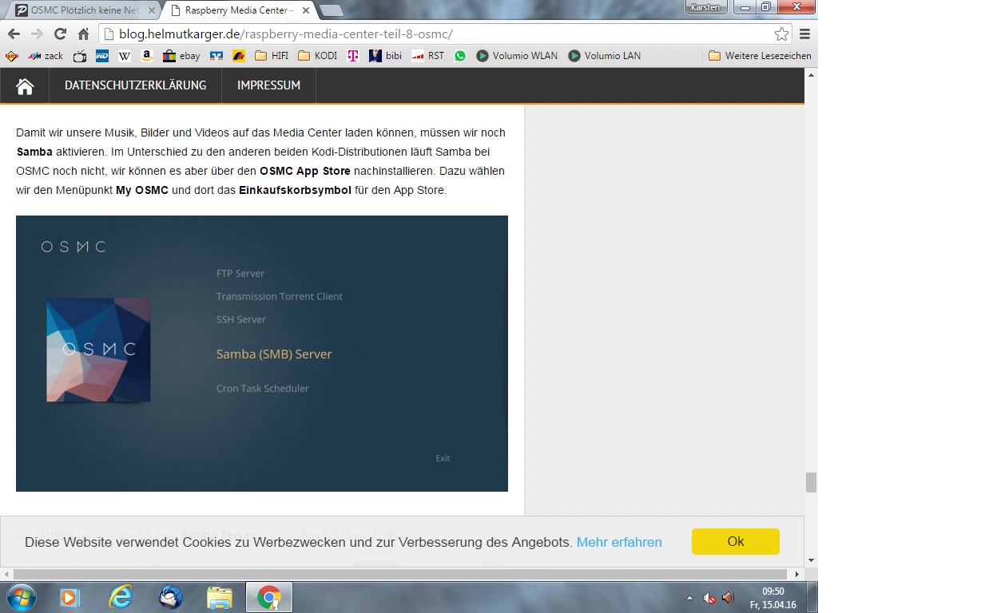981x613 pixels.
Task: Open the Datenschutzerklärung menu item
Action: pos(135,85)
